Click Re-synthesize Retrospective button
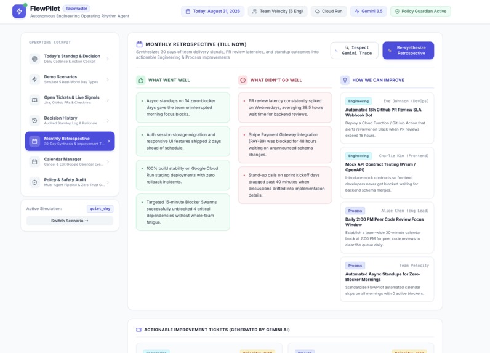Image resolution: width=490 pixels, height=353 pixels. [x=408, y=51]
